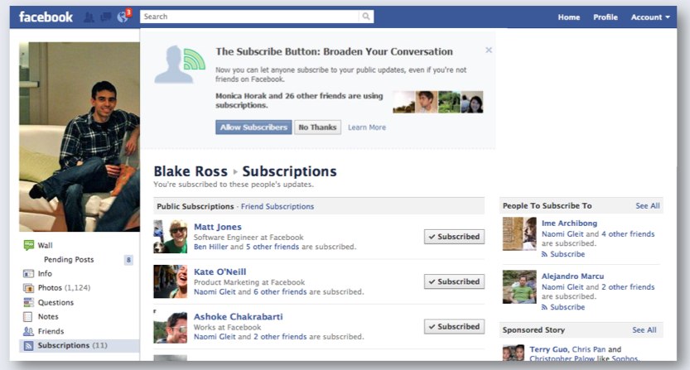
Task: Click Matt Jones profile thumbnail
Action: pyautogui.click(x=171, y=237)
